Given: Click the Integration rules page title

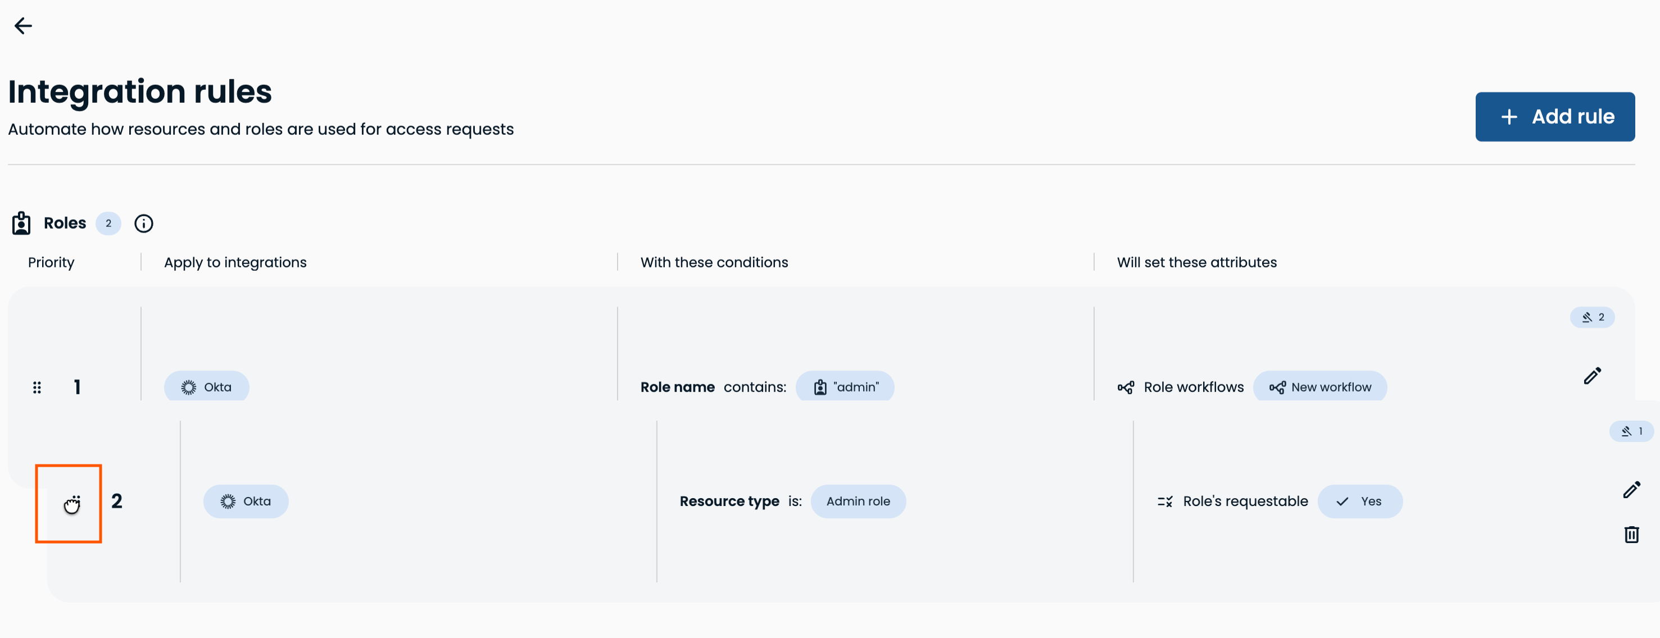Looking at the screenshot, I should point(140,91).
